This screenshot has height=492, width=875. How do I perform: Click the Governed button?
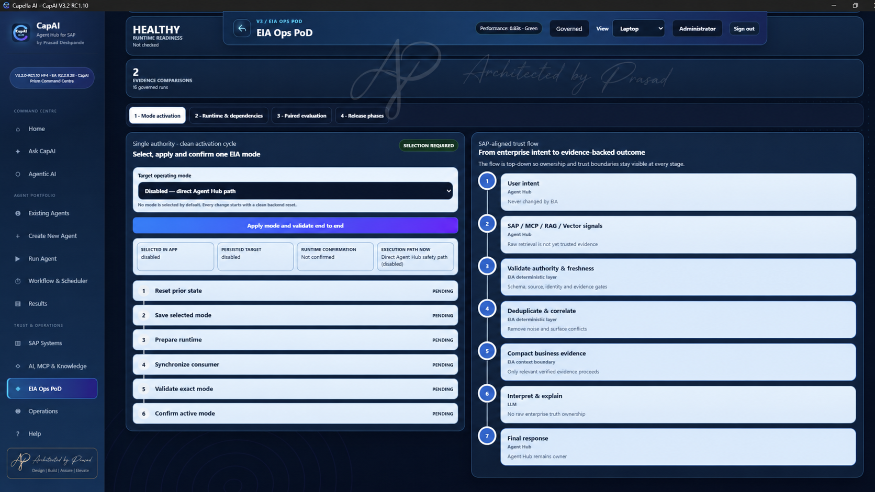coord(569,29)
